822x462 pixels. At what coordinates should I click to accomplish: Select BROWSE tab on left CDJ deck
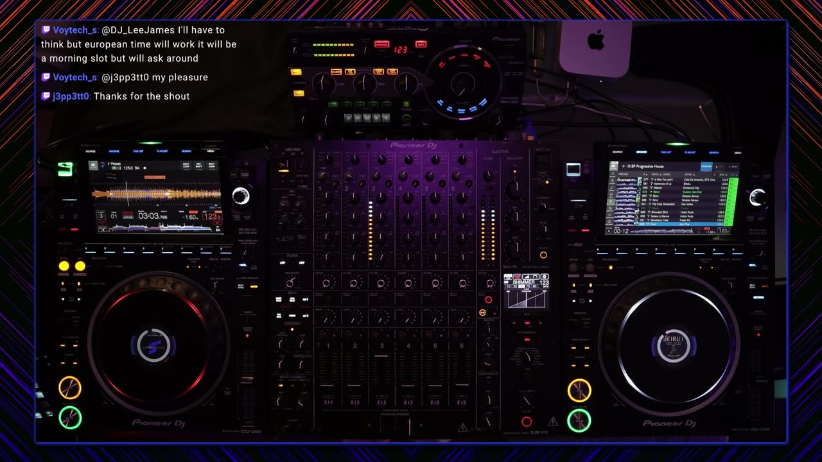(114, 151)
